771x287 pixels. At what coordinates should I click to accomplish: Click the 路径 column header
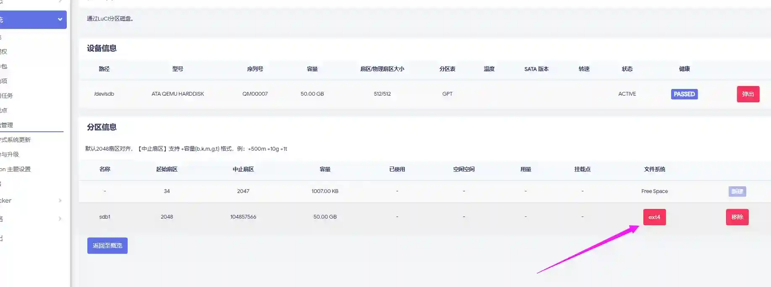point(104,69)
